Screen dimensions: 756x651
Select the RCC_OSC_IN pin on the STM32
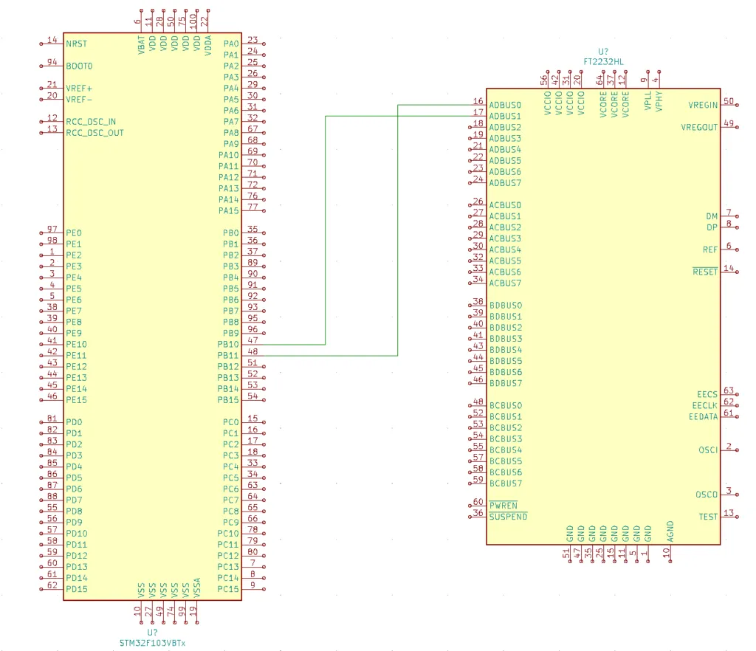click(52, 122)
